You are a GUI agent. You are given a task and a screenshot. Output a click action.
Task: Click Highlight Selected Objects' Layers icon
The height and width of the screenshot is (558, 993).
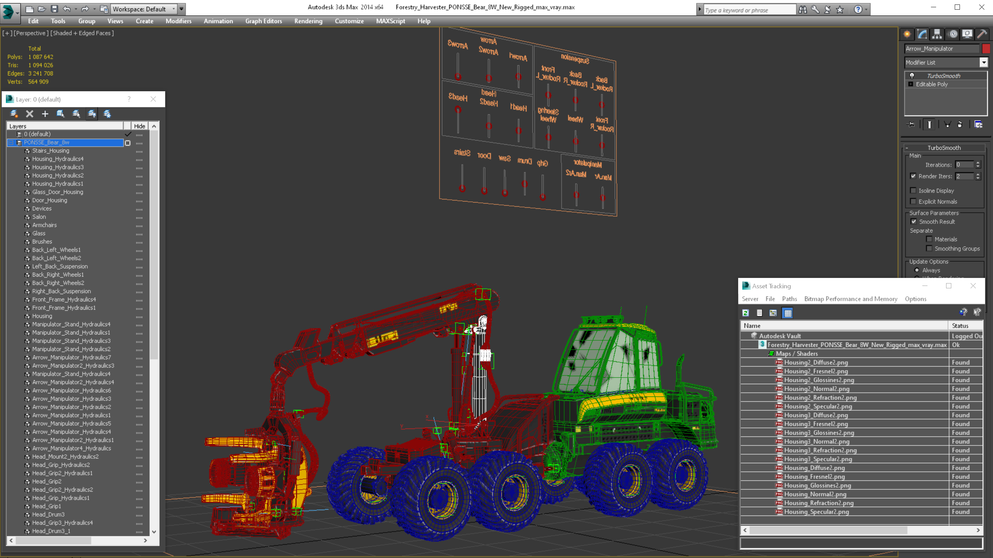(x=76, y=114)
